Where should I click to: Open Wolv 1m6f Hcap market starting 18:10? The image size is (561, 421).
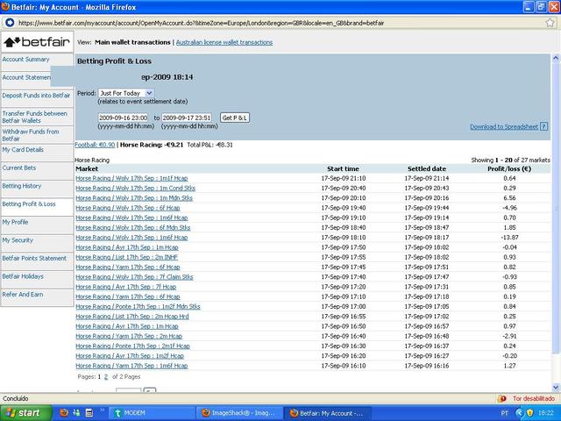pos(131,238)
